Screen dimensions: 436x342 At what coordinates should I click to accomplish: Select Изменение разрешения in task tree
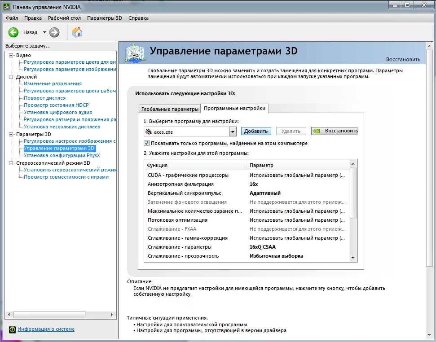(x=53, y=83)
